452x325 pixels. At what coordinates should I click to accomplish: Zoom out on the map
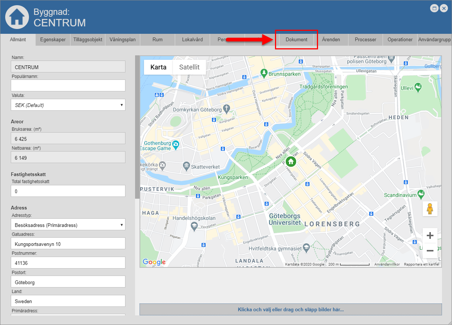coord(430,251)
